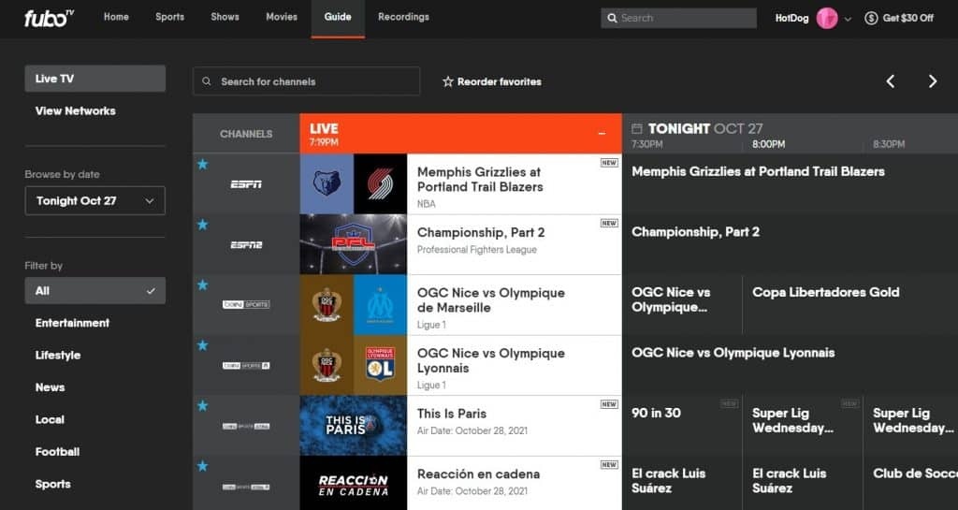Select the Guide tab
This screenshot has width=958, height=510.
(338, 17)
